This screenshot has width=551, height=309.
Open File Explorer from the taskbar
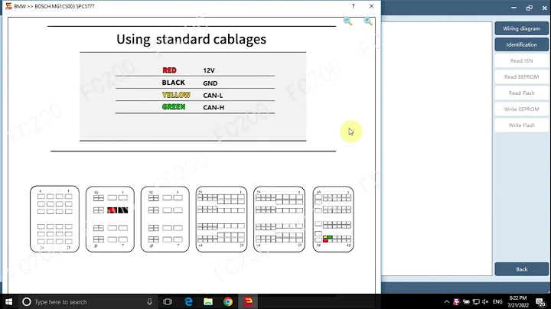[208, 301]
